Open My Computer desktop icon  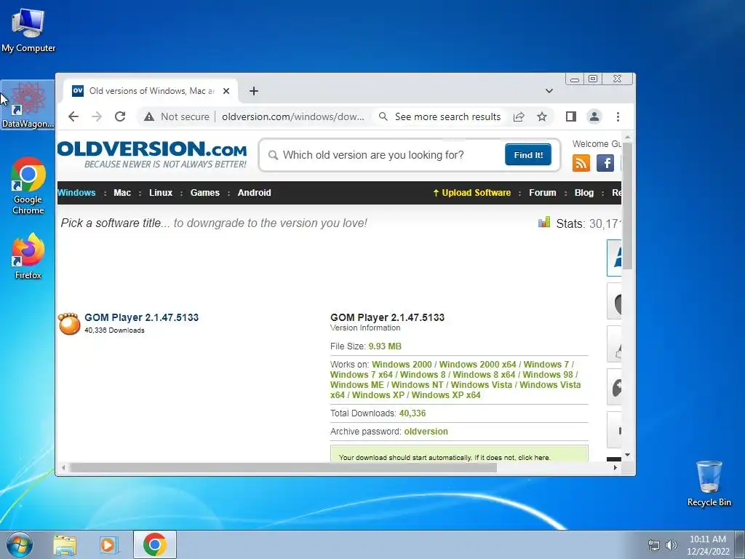pos(28,29)
